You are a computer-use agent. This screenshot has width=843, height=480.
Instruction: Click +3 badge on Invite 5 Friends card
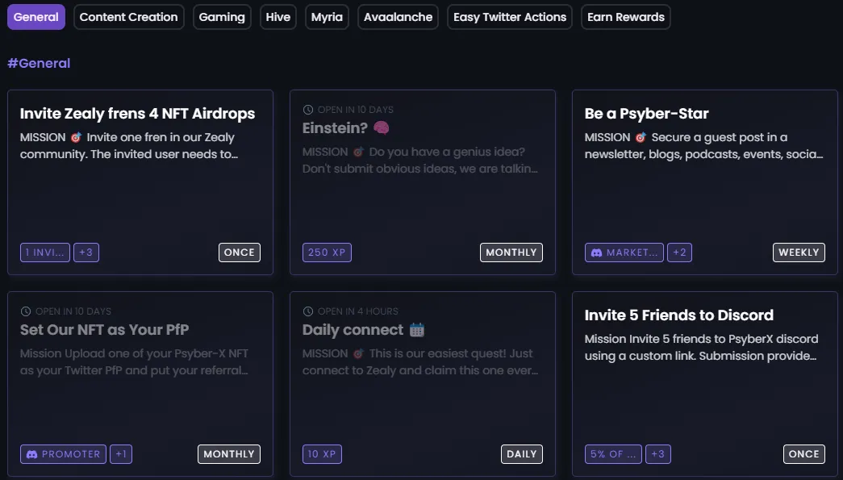[x=658, y=454]
